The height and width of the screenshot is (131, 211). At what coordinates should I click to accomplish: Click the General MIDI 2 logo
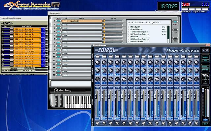[205, 50]
